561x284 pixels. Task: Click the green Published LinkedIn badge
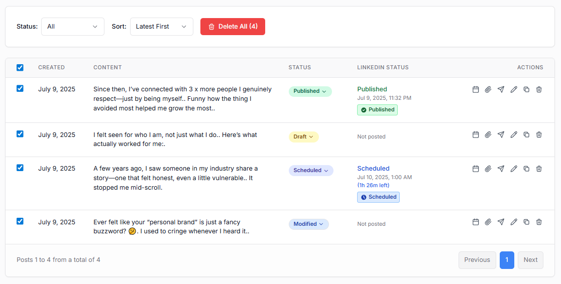pos(377,110)
